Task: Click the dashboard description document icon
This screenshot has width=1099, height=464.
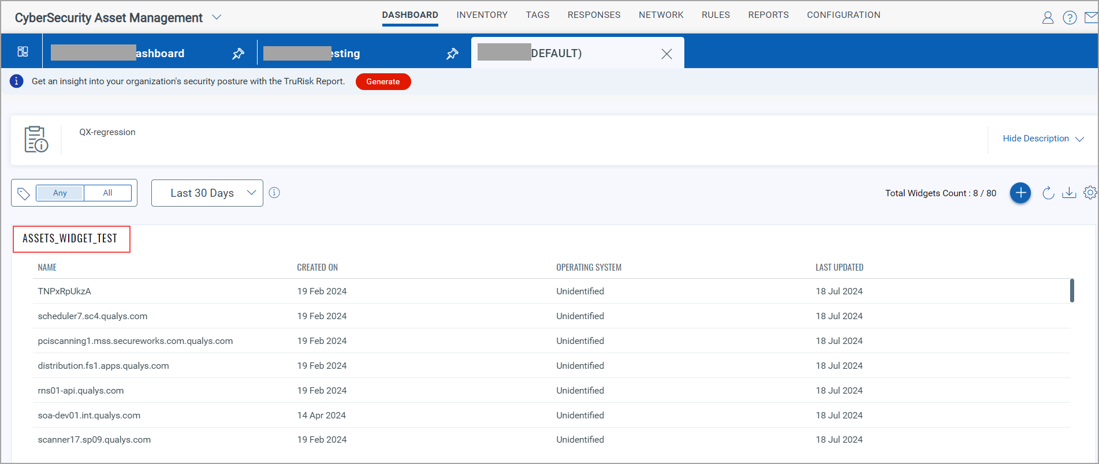Action: tap(36, 139)
